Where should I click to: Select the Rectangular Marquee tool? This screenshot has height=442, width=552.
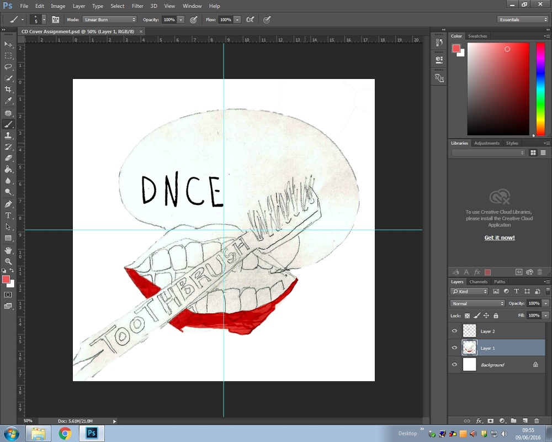tap(8, 56)
